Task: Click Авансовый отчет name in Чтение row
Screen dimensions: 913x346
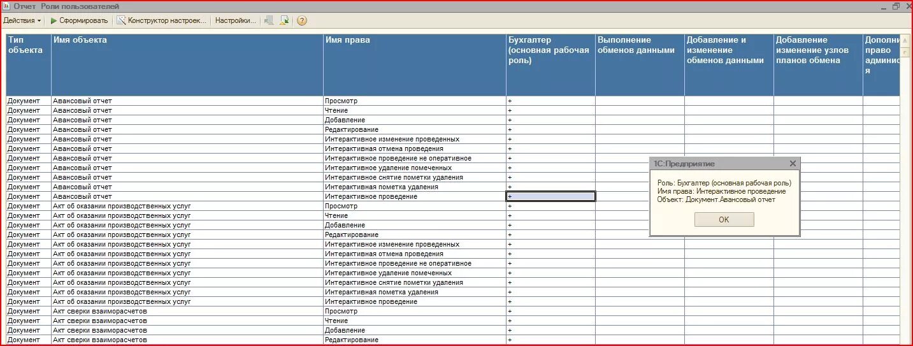Action: coord(187,110)
